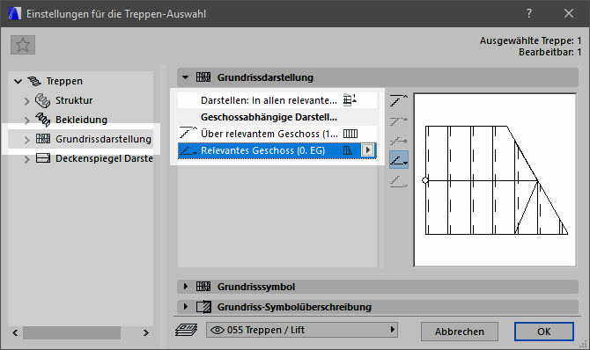
Task: Close the Einstellungen dialog window
Action: [569, 13]
